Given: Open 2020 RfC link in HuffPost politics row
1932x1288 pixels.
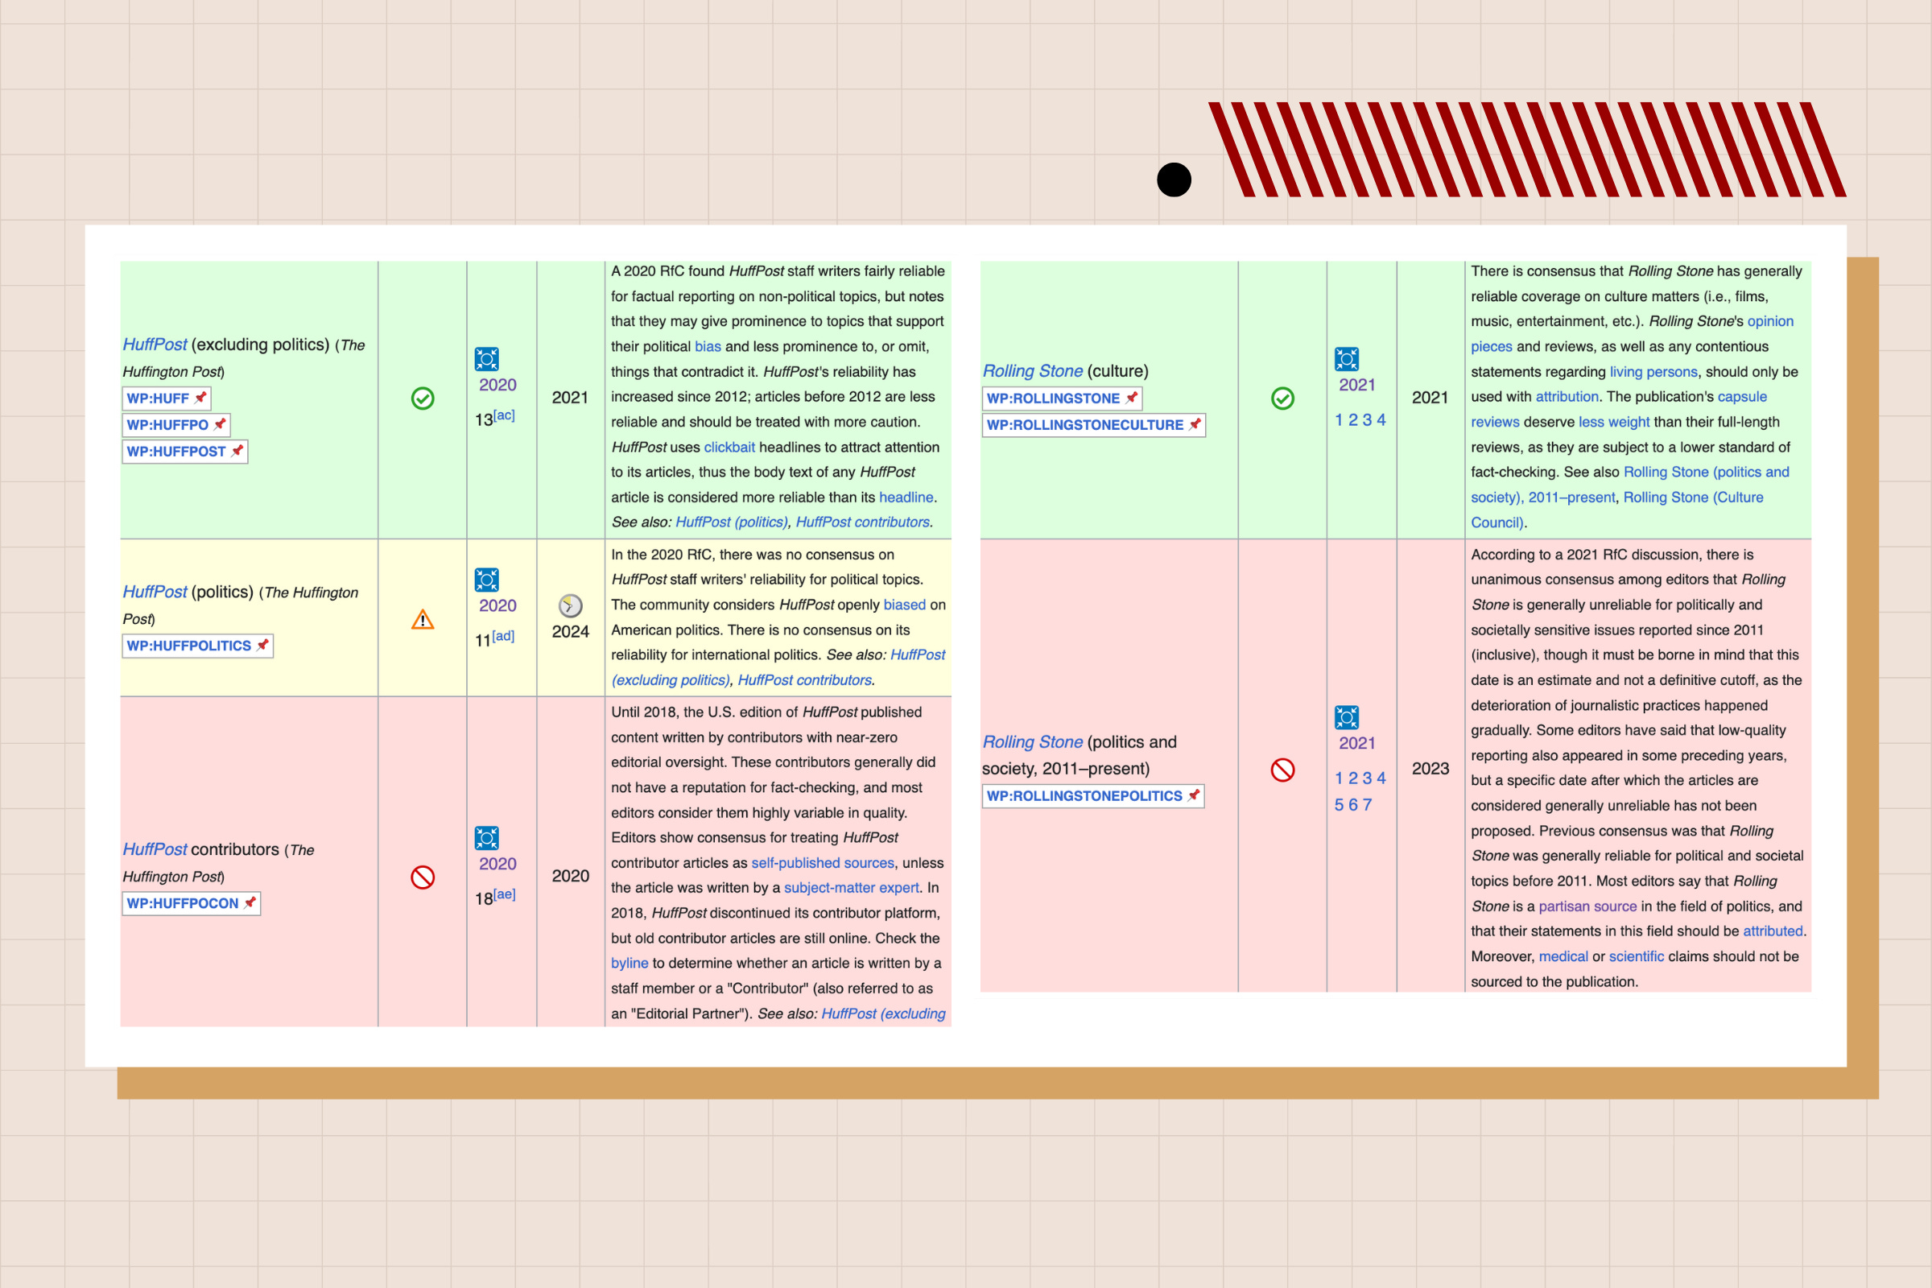Looking at the screenshot, I should tap(497, 605).
